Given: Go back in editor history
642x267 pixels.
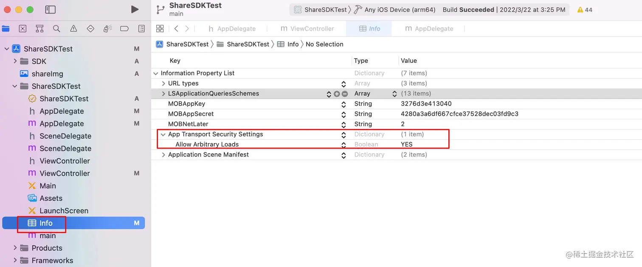Looking at the screenshot, I should click(176, 28).
